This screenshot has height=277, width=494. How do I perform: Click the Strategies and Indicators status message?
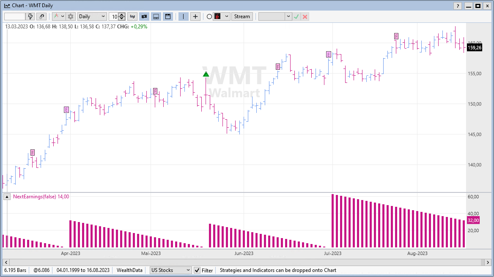click(x=278, y=270)
